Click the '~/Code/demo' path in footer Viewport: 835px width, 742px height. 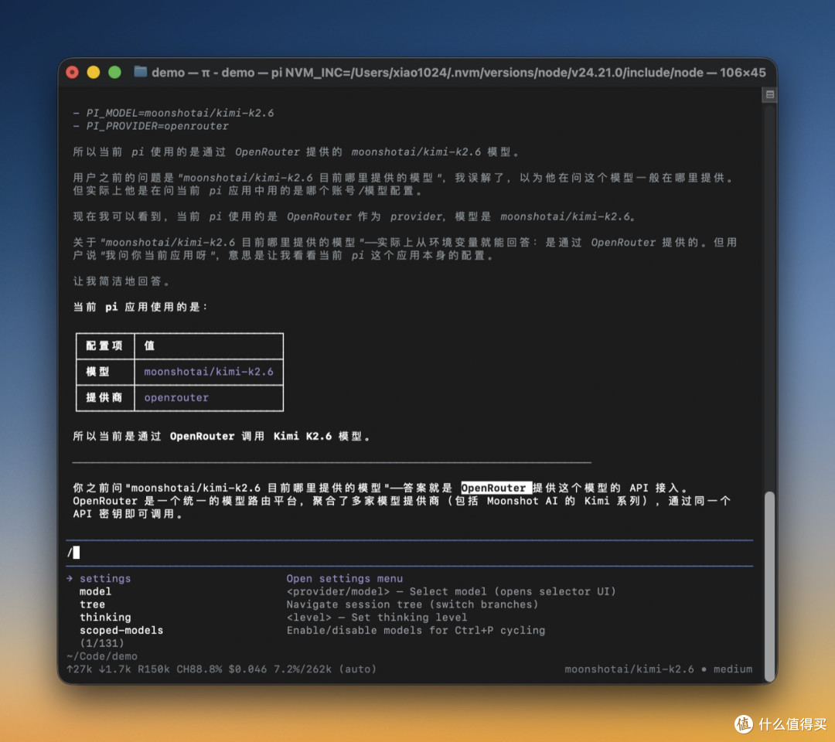pos(102,656)
